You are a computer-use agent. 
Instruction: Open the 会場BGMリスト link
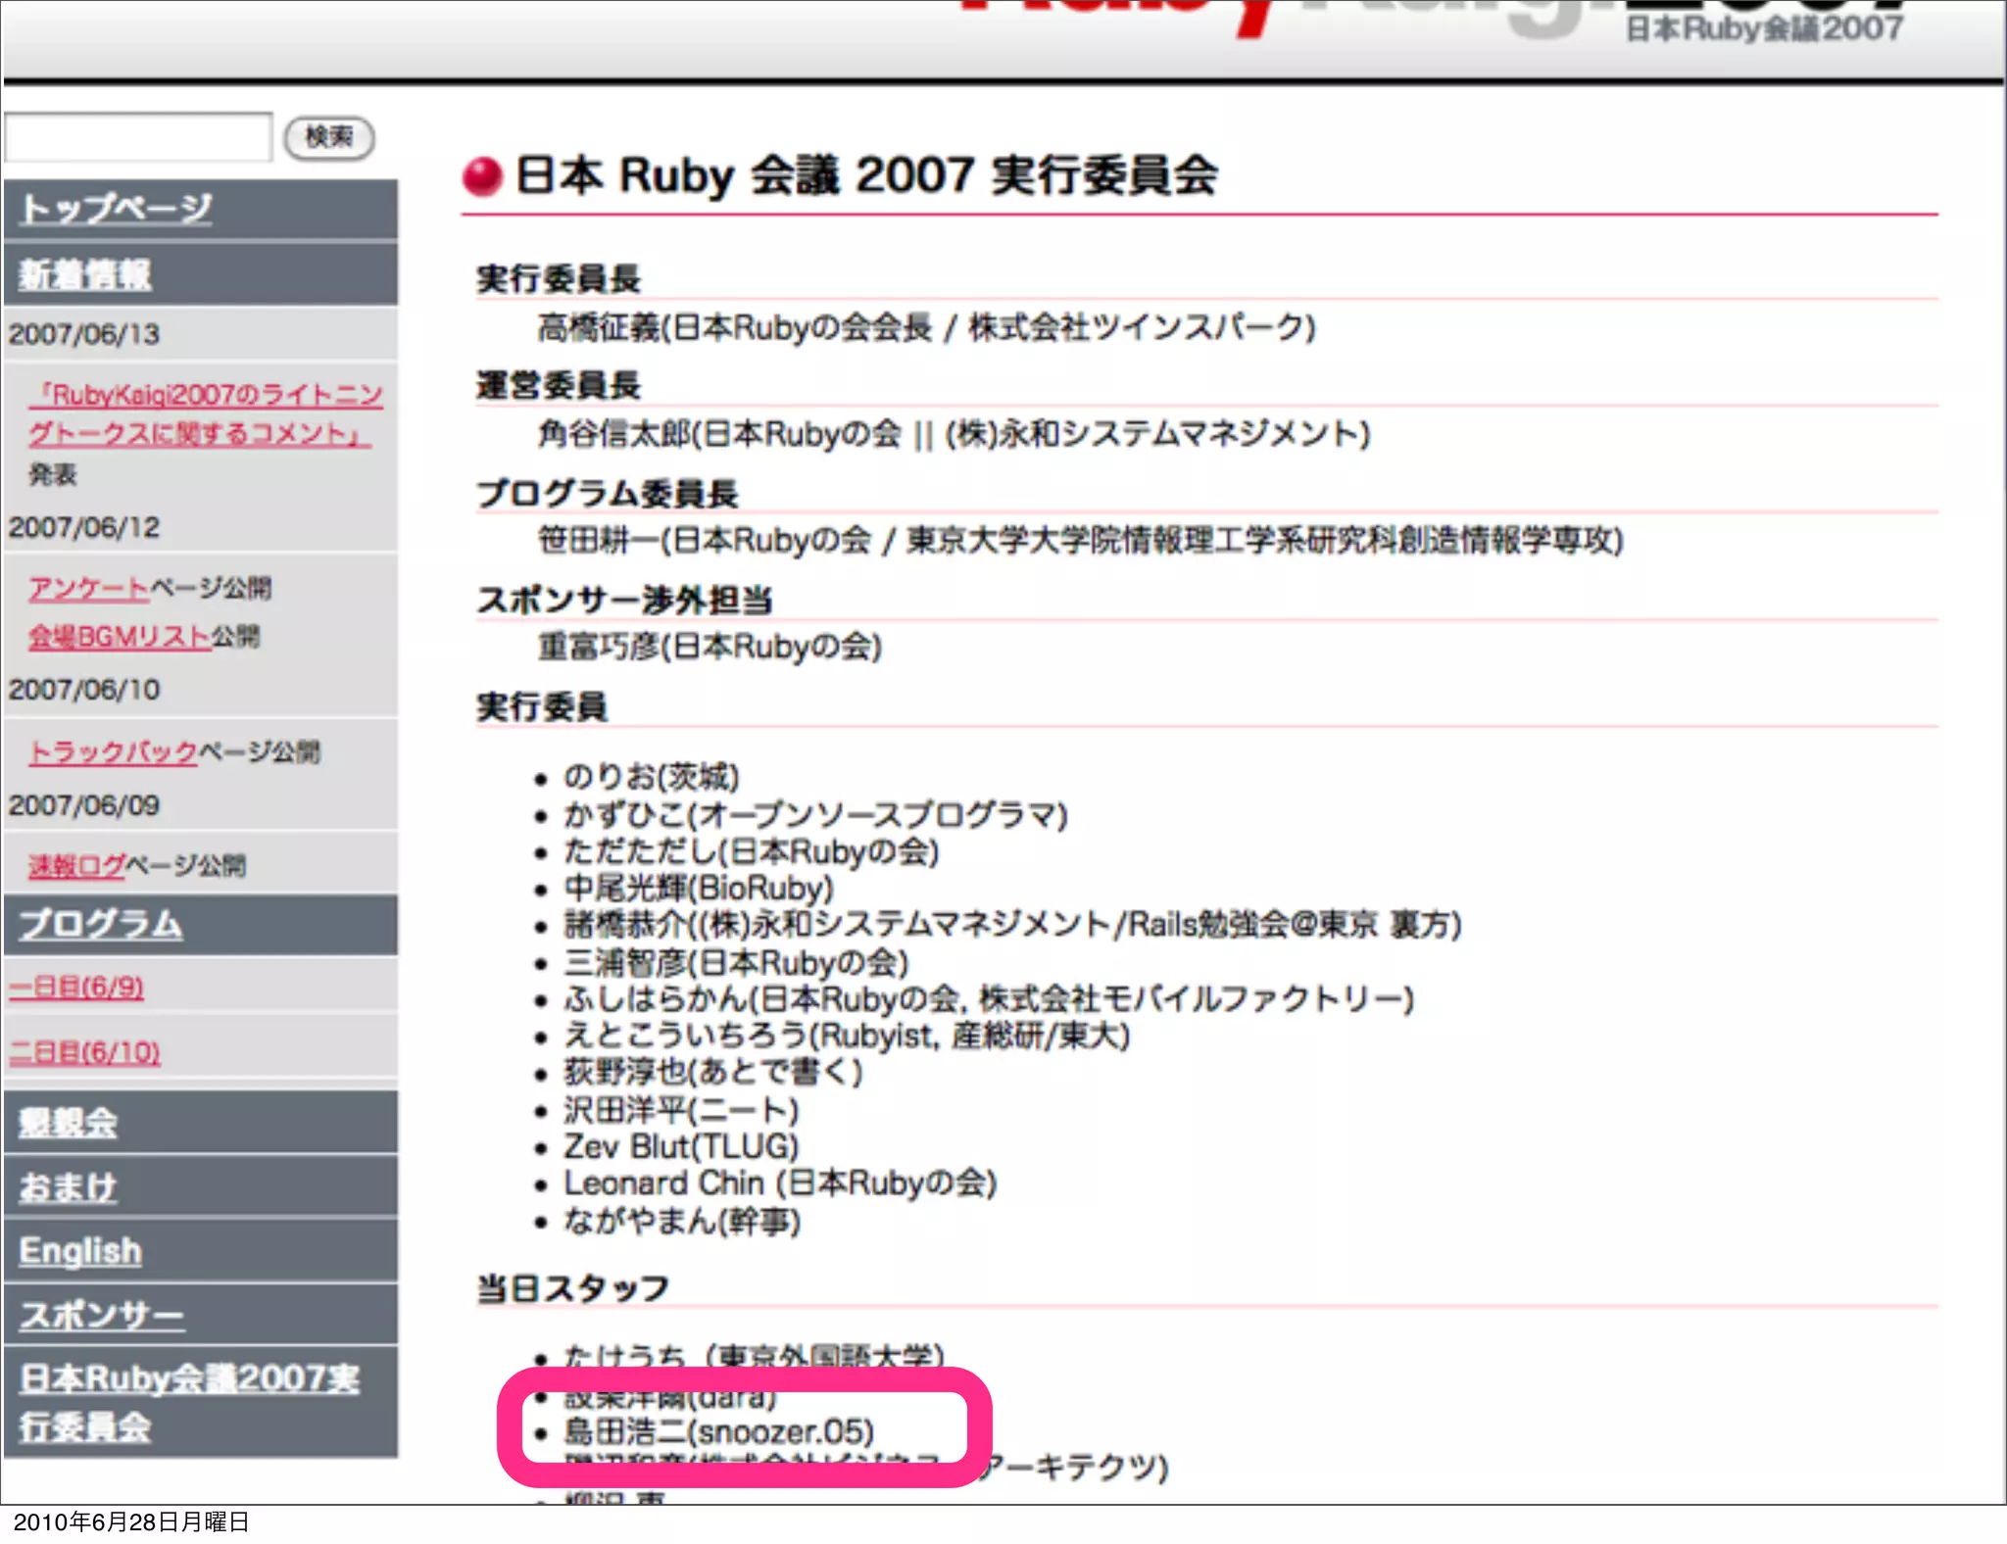click(119, 637)
